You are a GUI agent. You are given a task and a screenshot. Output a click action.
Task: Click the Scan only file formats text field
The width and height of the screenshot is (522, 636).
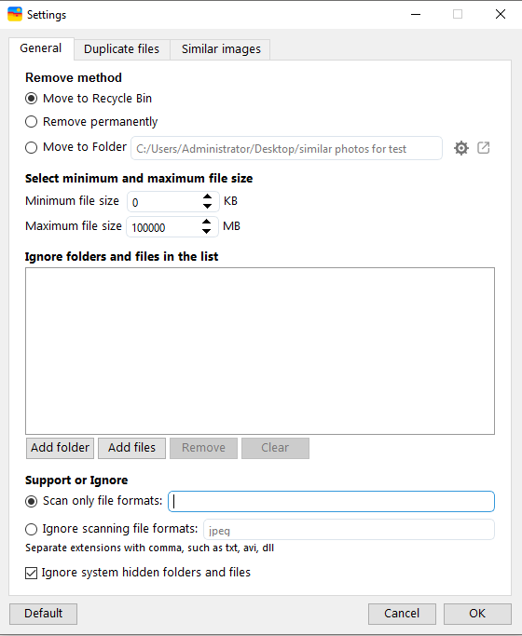tap(331, 501)
